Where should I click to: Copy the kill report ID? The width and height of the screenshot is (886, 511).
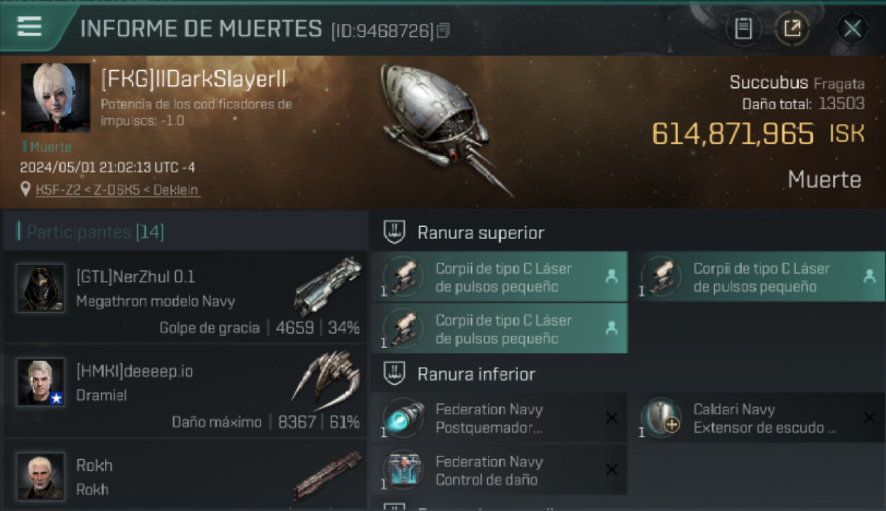[x=444, y=31]
